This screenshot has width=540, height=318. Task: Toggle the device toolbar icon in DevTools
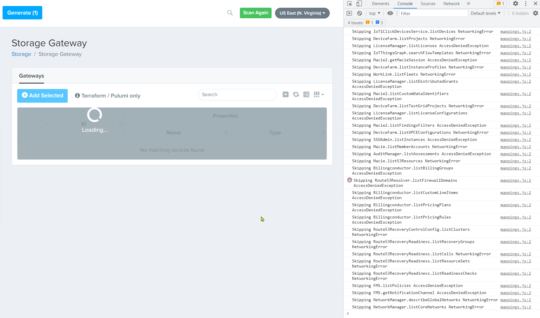click(x=359, y=4)
